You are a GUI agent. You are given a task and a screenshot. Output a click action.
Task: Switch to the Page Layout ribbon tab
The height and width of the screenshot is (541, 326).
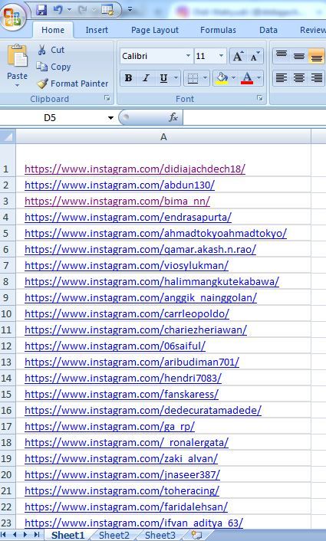tap(155, 31)
